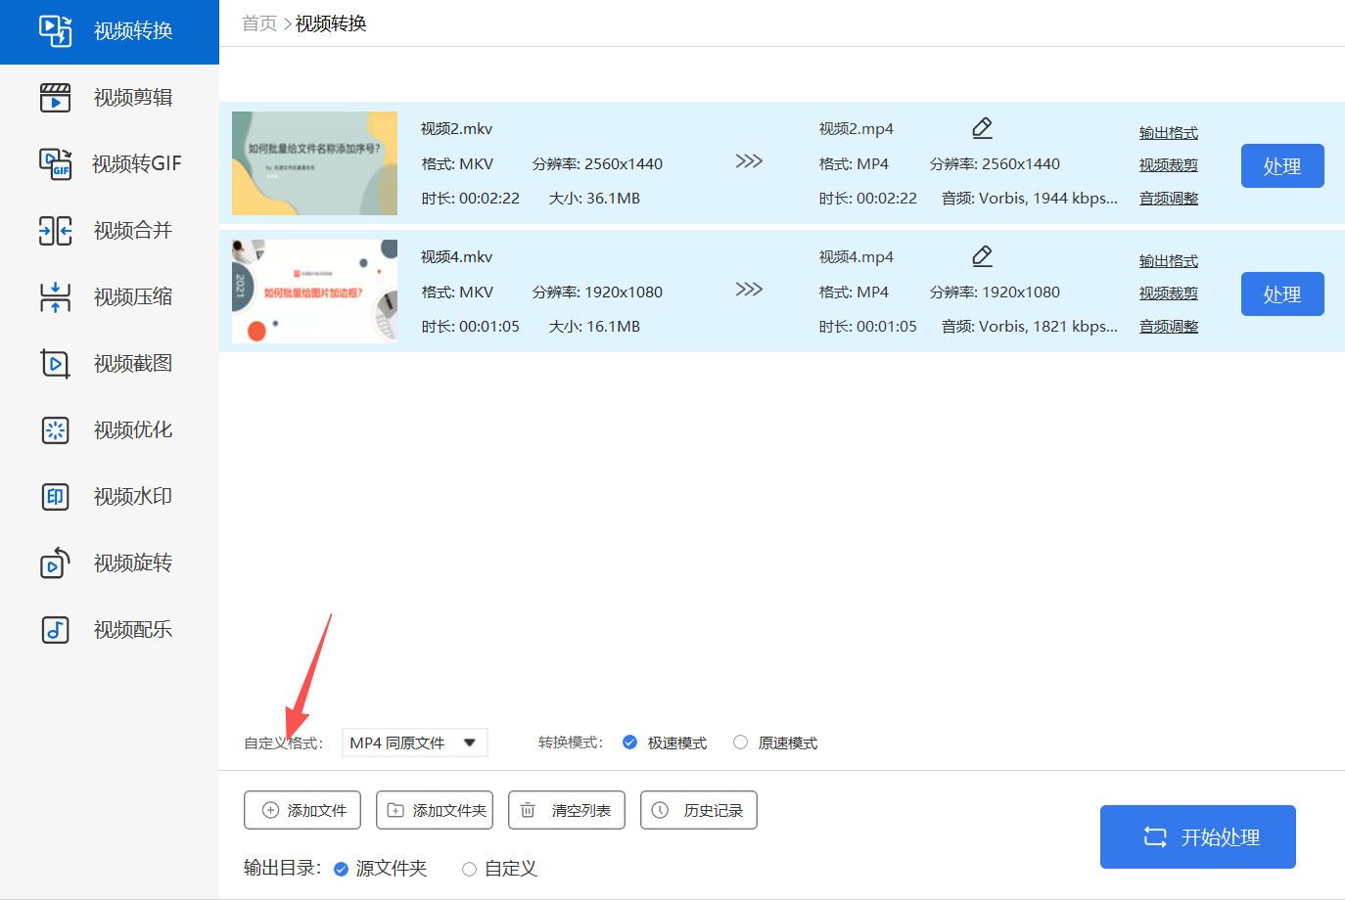Open the 视频转换 menu label
The height and width of the screenshot is (900, 1345).
(133, 31)
